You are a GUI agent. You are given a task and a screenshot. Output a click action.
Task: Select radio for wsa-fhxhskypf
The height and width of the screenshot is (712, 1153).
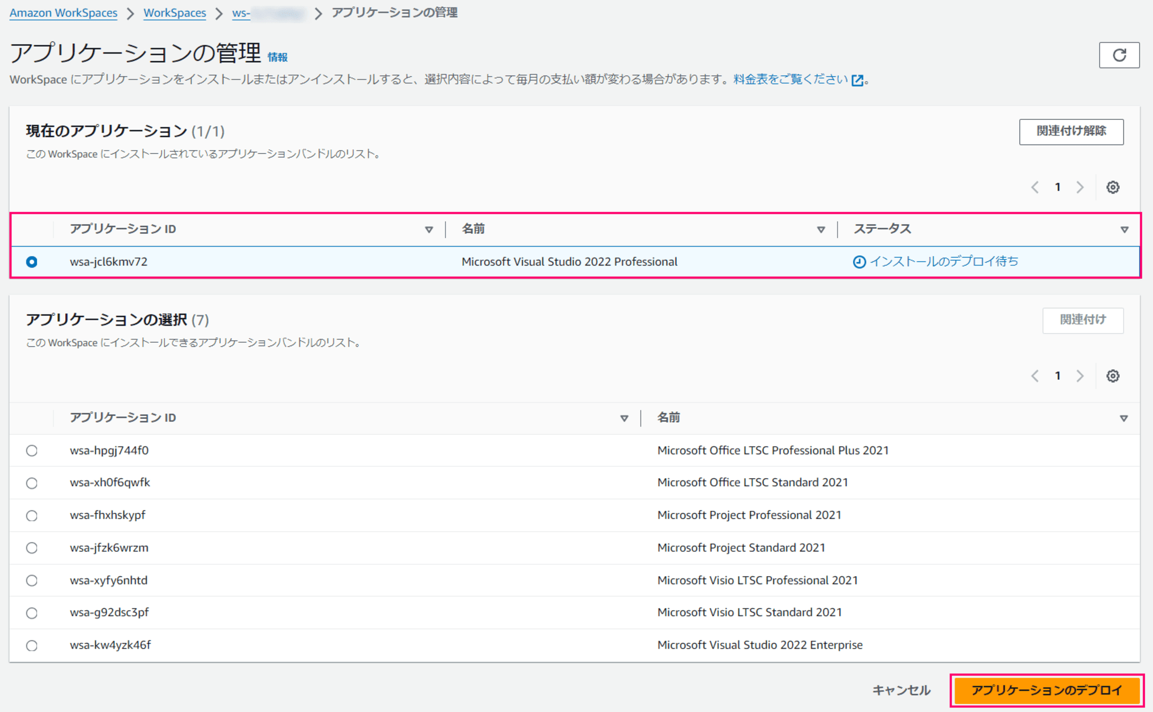tap(32, 516)
